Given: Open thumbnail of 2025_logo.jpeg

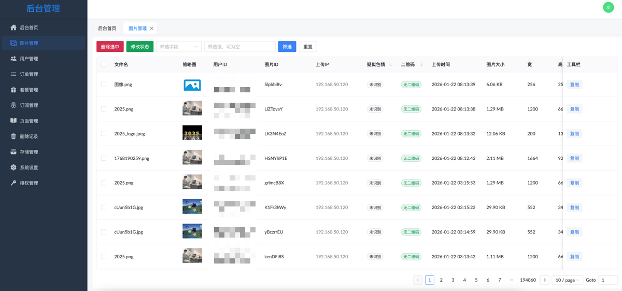Looking at the screenshot, I should point(192,133).
